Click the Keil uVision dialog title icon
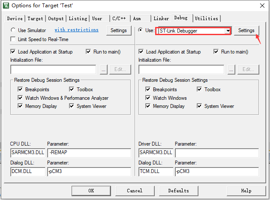This screenshot has width=270, height=200. [x=6, y=6]
